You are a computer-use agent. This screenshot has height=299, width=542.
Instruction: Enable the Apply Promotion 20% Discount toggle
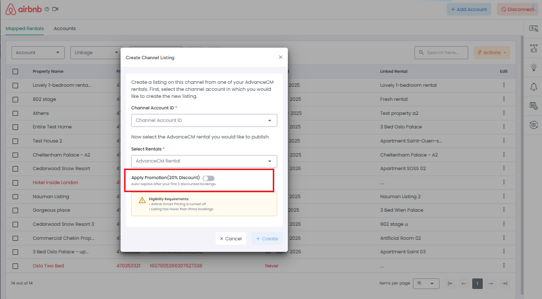click(208, 178)
